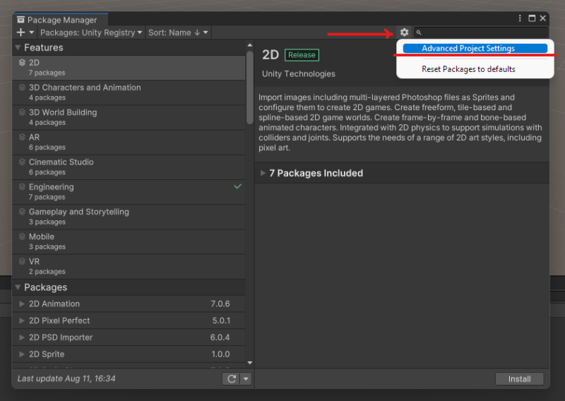Click into the package search field

(484, 32)
